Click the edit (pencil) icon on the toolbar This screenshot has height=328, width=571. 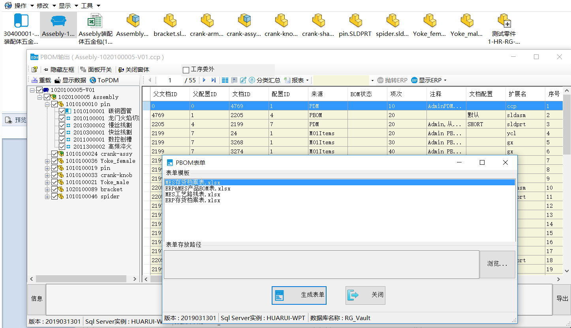[x=242, y=80]
